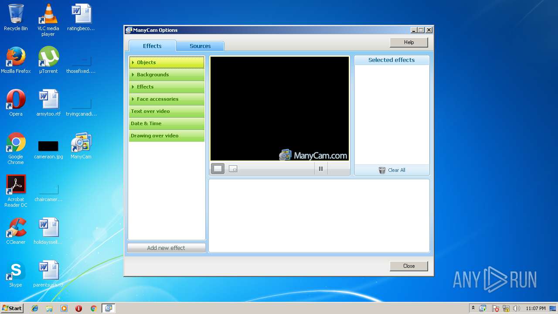Click the Help button
This screenshot has height=314, width=558.
[x=408, y=42]
